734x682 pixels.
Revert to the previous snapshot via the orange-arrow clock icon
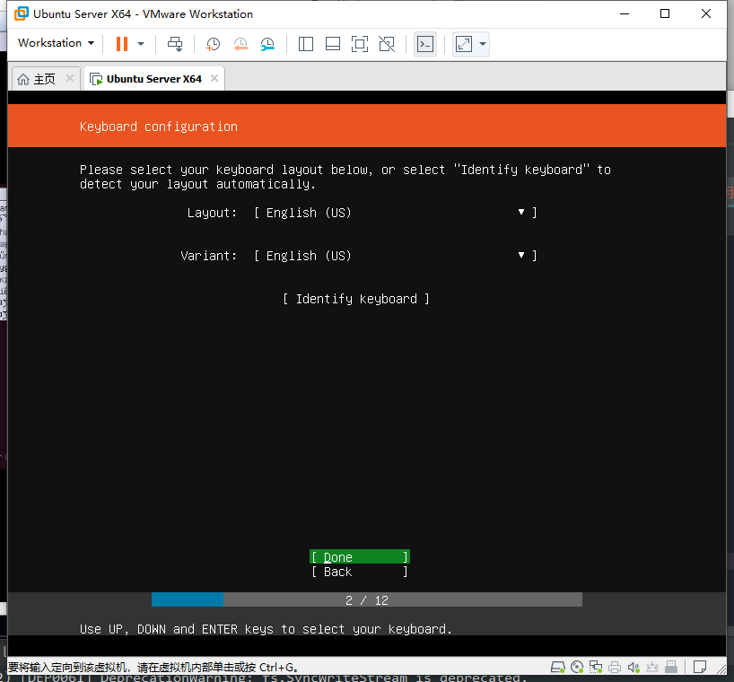(240, 44)
